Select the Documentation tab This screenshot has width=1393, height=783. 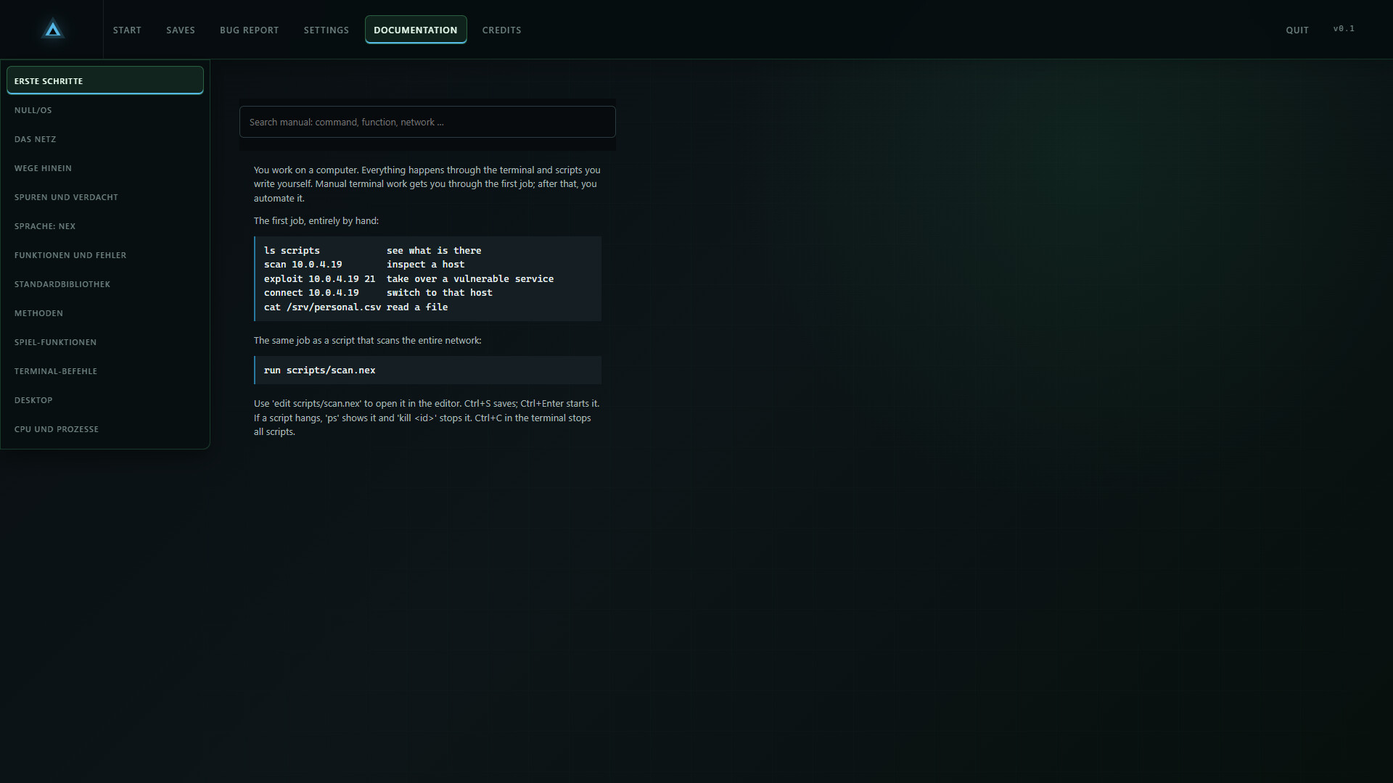[416, 30]
